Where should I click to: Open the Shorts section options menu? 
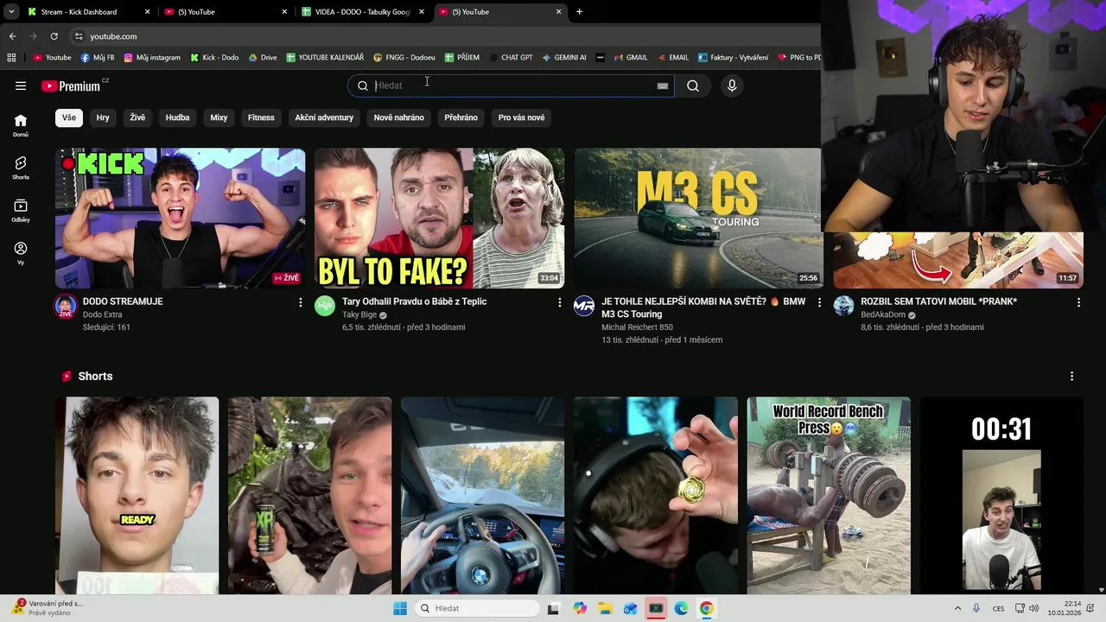(1071, 377)
